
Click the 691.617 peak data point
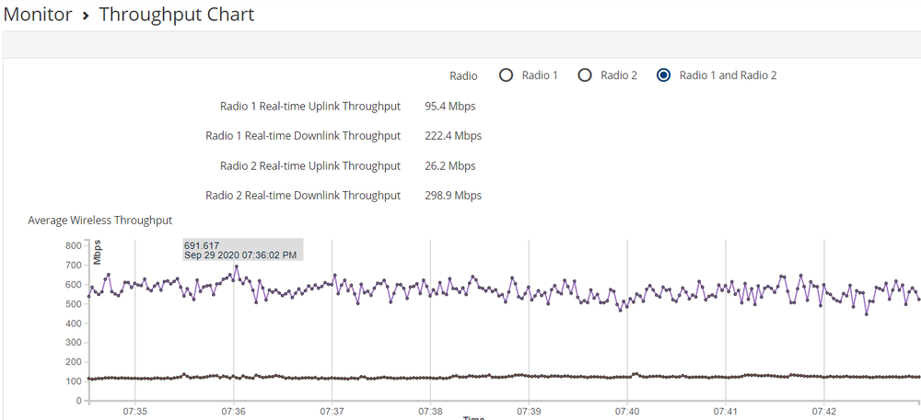(236, 267)
